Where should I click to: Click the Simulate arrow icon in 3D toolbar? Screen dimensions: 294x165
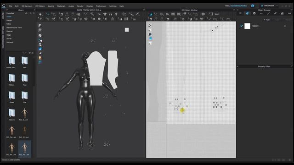(x=40, y=14)
